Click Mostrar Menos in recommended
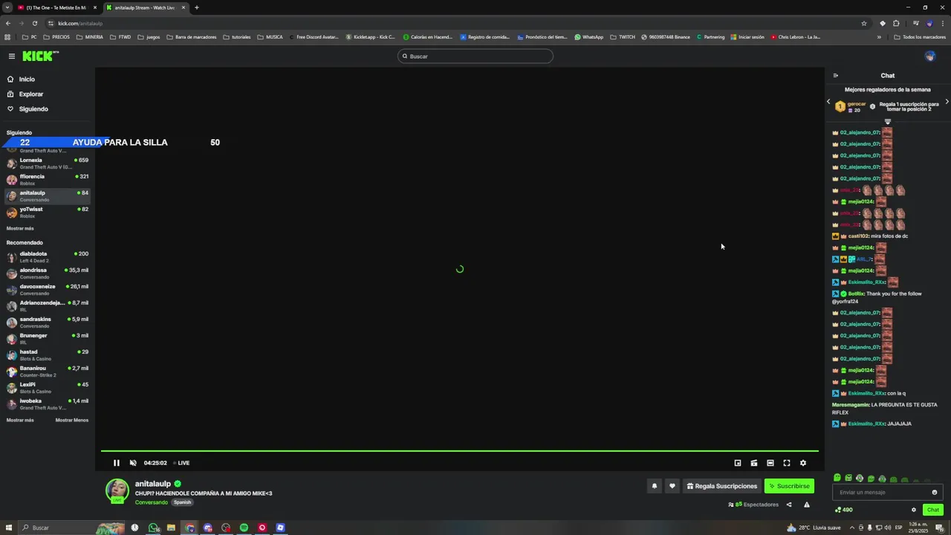 click(72, 420)
